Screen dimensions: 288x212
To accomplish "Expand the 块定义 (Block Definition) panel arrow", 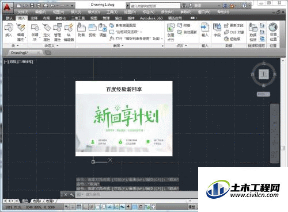I will click(57, 45).
